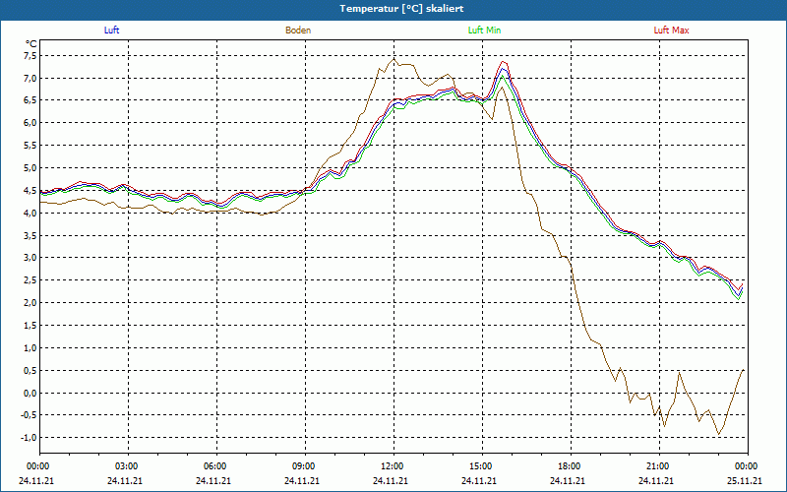Viewport: 787px width, 492px height.
Task: Click the date label under 12:00
Action: point(391,481)
